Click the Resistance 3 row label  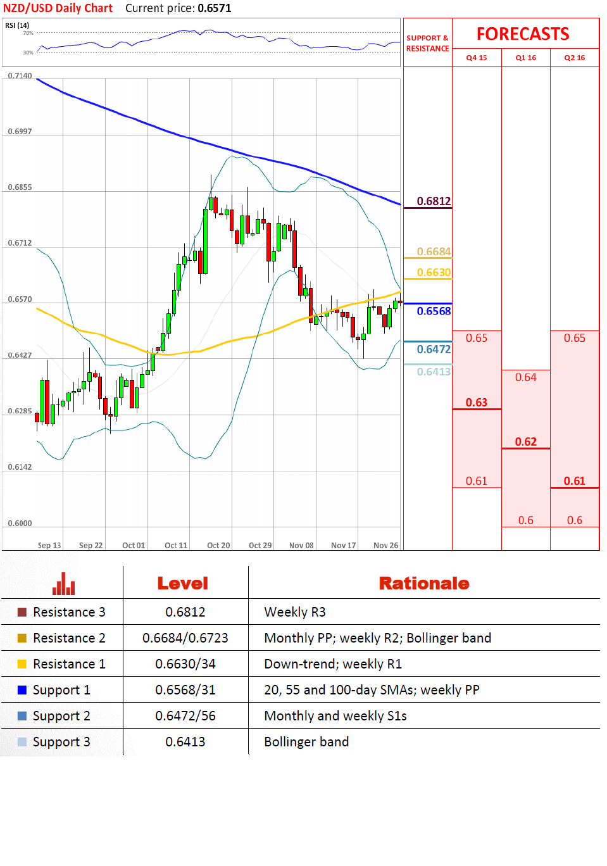point(69,612)
